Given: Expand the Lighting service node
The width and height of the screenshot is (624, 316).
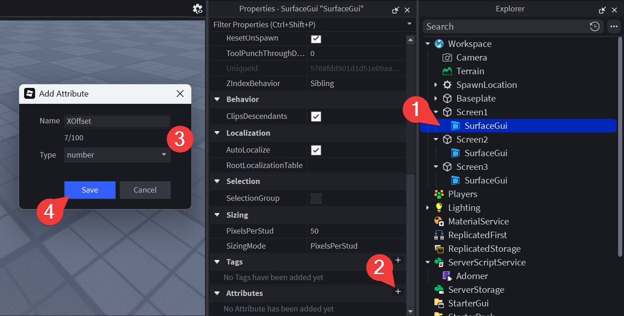Looking at the screenshot, I should (428, 208).
